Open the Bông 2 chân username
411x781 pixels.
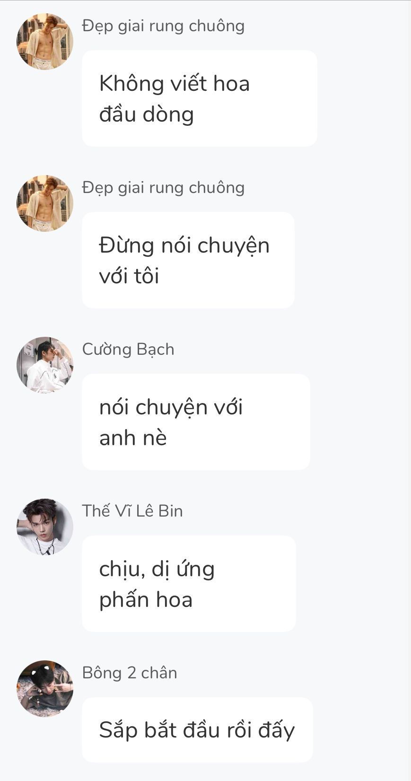(130, 673)
